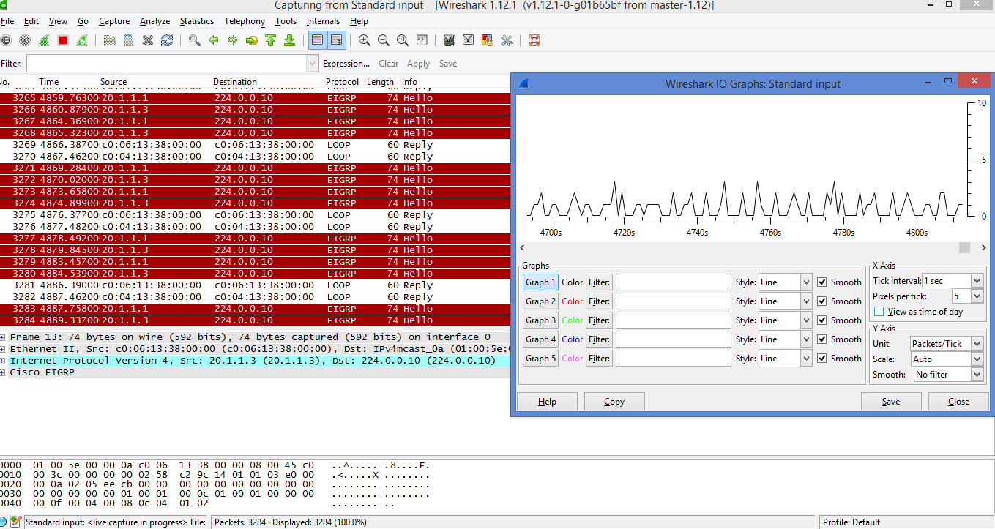
Task: Open the Analyze menu
Action: click(x=154, y=21)
